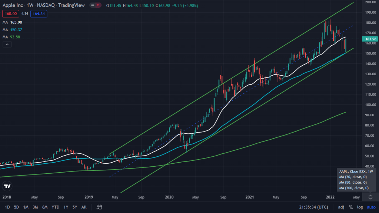The height and width of the screenshot is (213, 379).
Task: Select the 1D time range
Action: point(7,207)
